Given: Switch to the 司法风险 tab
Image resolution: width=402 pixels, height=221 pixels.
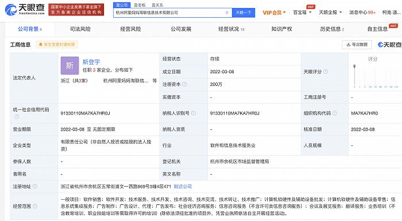Looking at the screenshot, I should pos(80,29).
